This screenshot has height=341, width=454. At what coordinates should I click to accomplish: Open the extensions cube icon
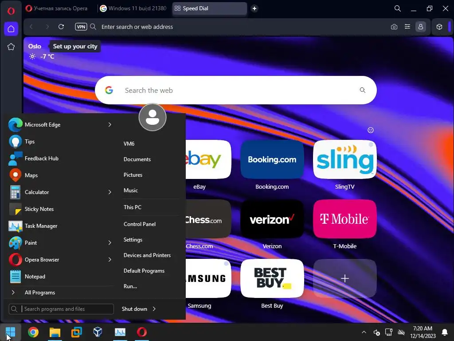click(x=439, y=27)
